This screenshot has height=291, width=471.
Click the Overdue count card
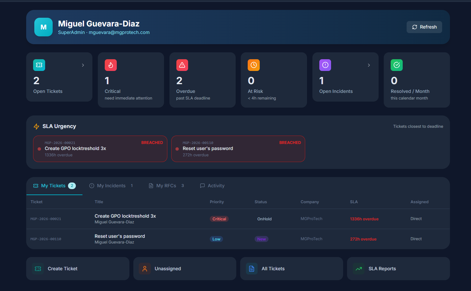tap(203, 80)
